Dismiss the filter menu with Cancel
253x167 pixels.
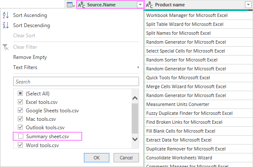[x=126, y=158]
